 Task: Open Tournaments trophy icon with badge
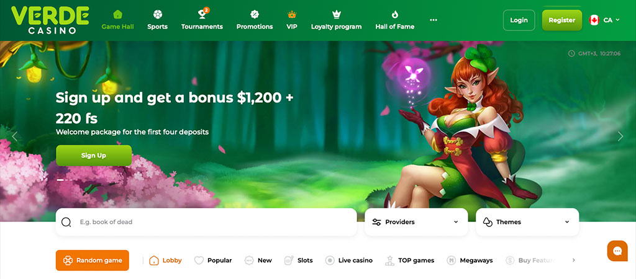coord(203,14)
